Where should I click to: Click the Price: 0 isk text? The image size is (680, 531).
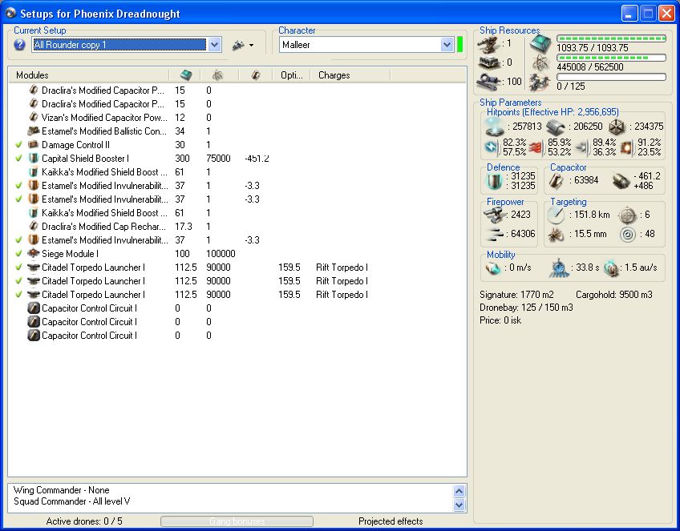(x=500, y=320)
